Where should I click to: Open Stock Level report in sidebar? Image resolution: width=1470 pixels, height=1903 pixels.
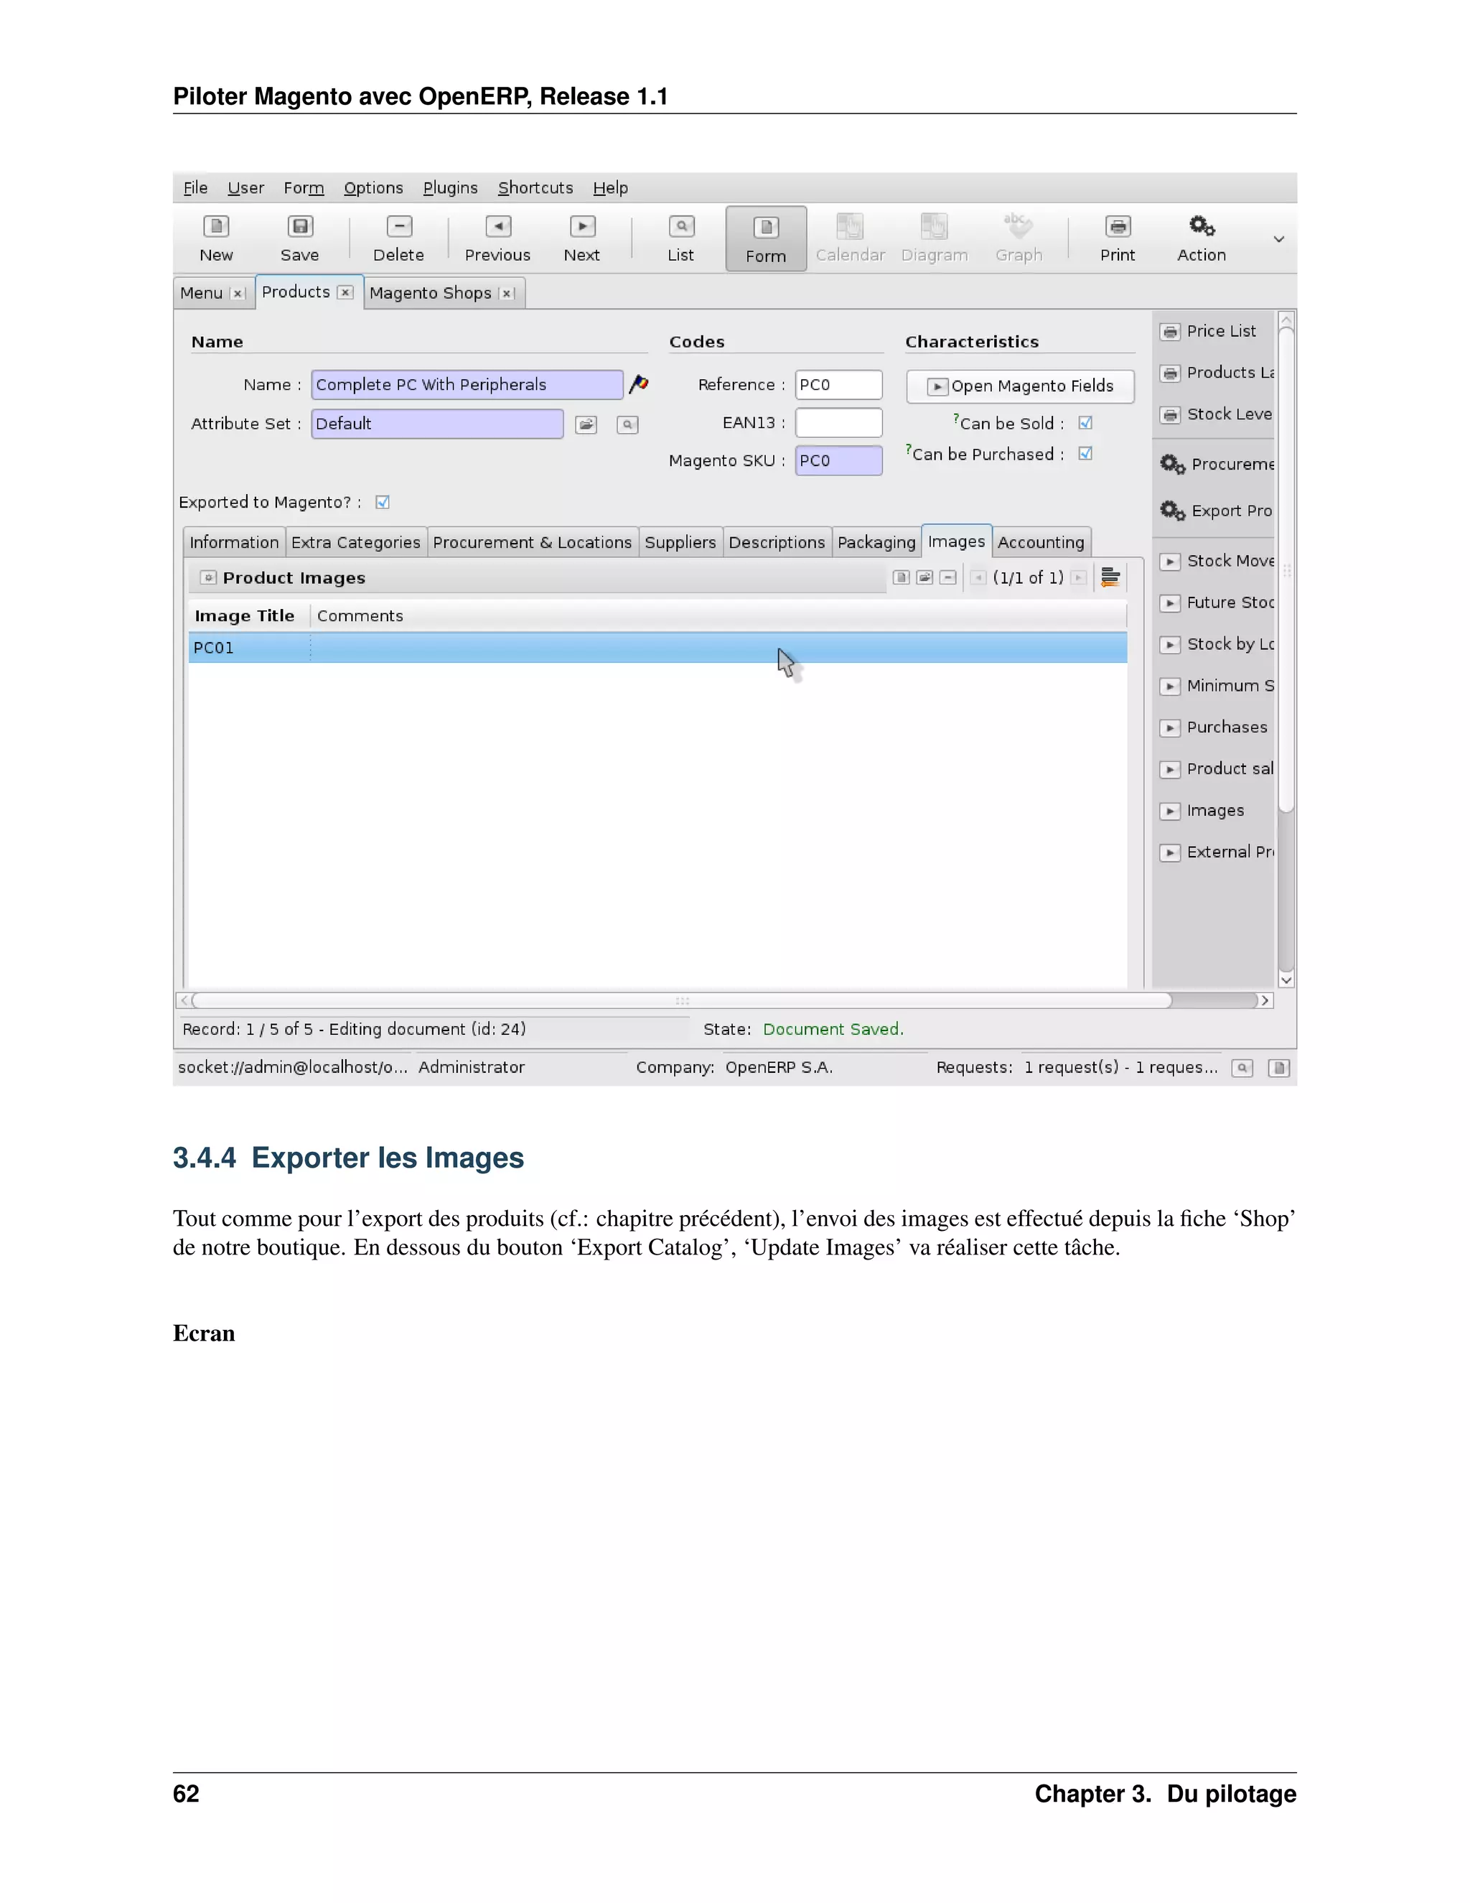pyautogui.click(x=1217, y=414)
